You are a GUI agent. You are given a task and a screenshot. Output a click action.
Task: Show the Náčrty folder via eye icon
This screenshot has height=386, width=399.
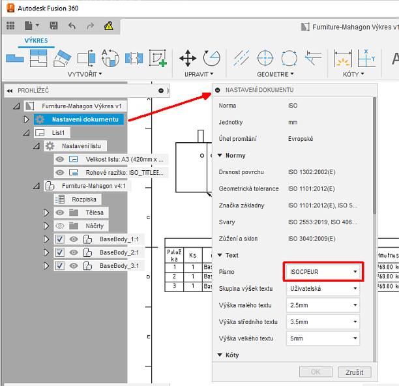point(60,226)
